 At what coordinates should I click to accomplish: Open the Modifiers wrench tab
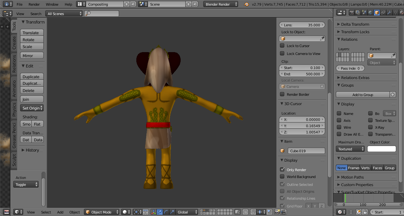click(390, 13)
